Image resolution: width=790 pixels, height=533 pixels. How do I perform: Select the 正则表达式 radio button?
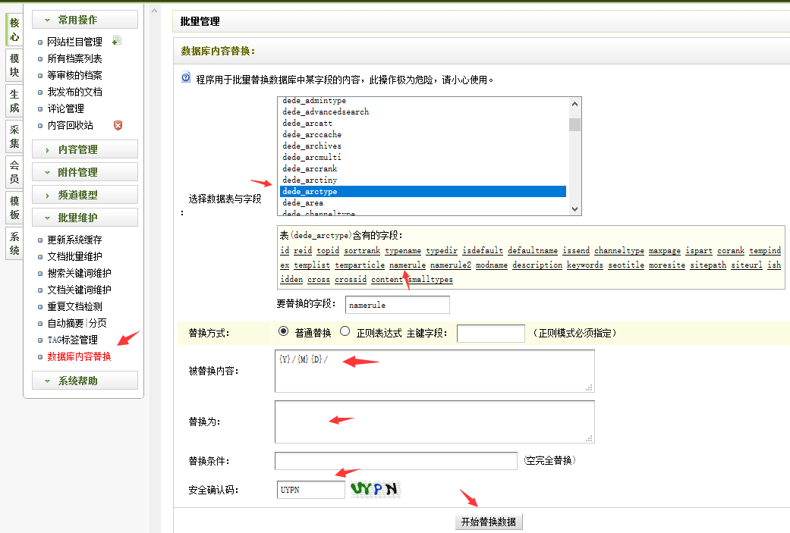(x=345, y=331)
